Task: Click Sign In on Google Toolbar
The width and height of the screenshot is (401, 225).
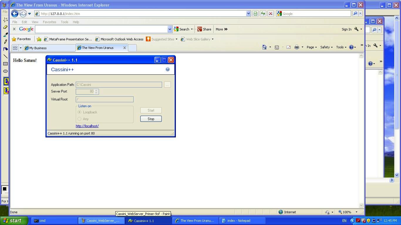Action: (346, 29)
